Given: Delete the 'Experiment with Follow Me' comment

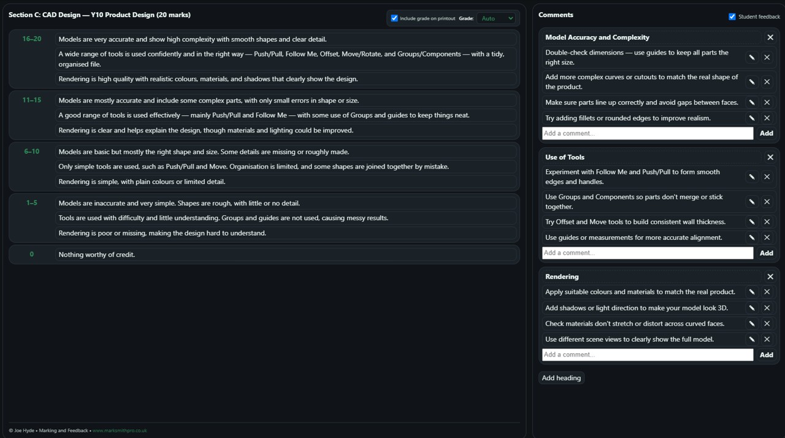Looking at the screenshot, I should point(767,177).
